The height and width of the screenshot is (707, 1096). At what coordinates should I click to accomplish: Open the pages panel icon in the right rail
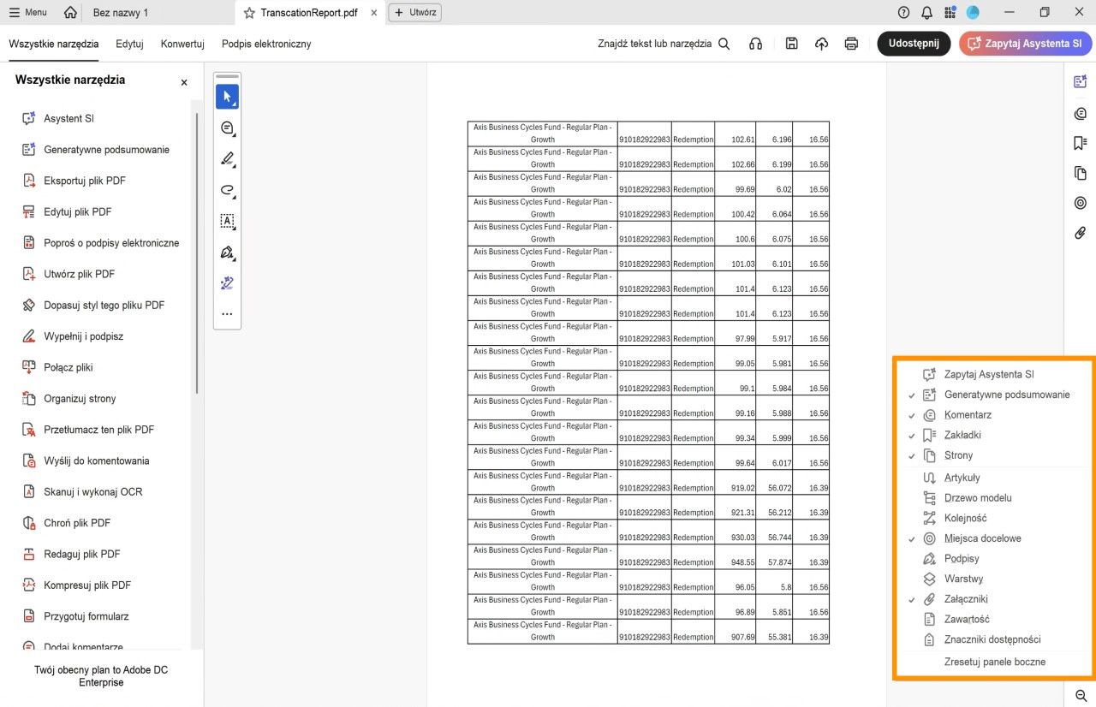click(x=1080, y=173)
